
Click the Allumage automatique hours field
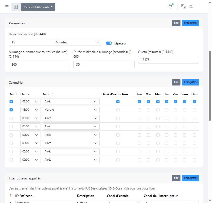pos(39,64)
